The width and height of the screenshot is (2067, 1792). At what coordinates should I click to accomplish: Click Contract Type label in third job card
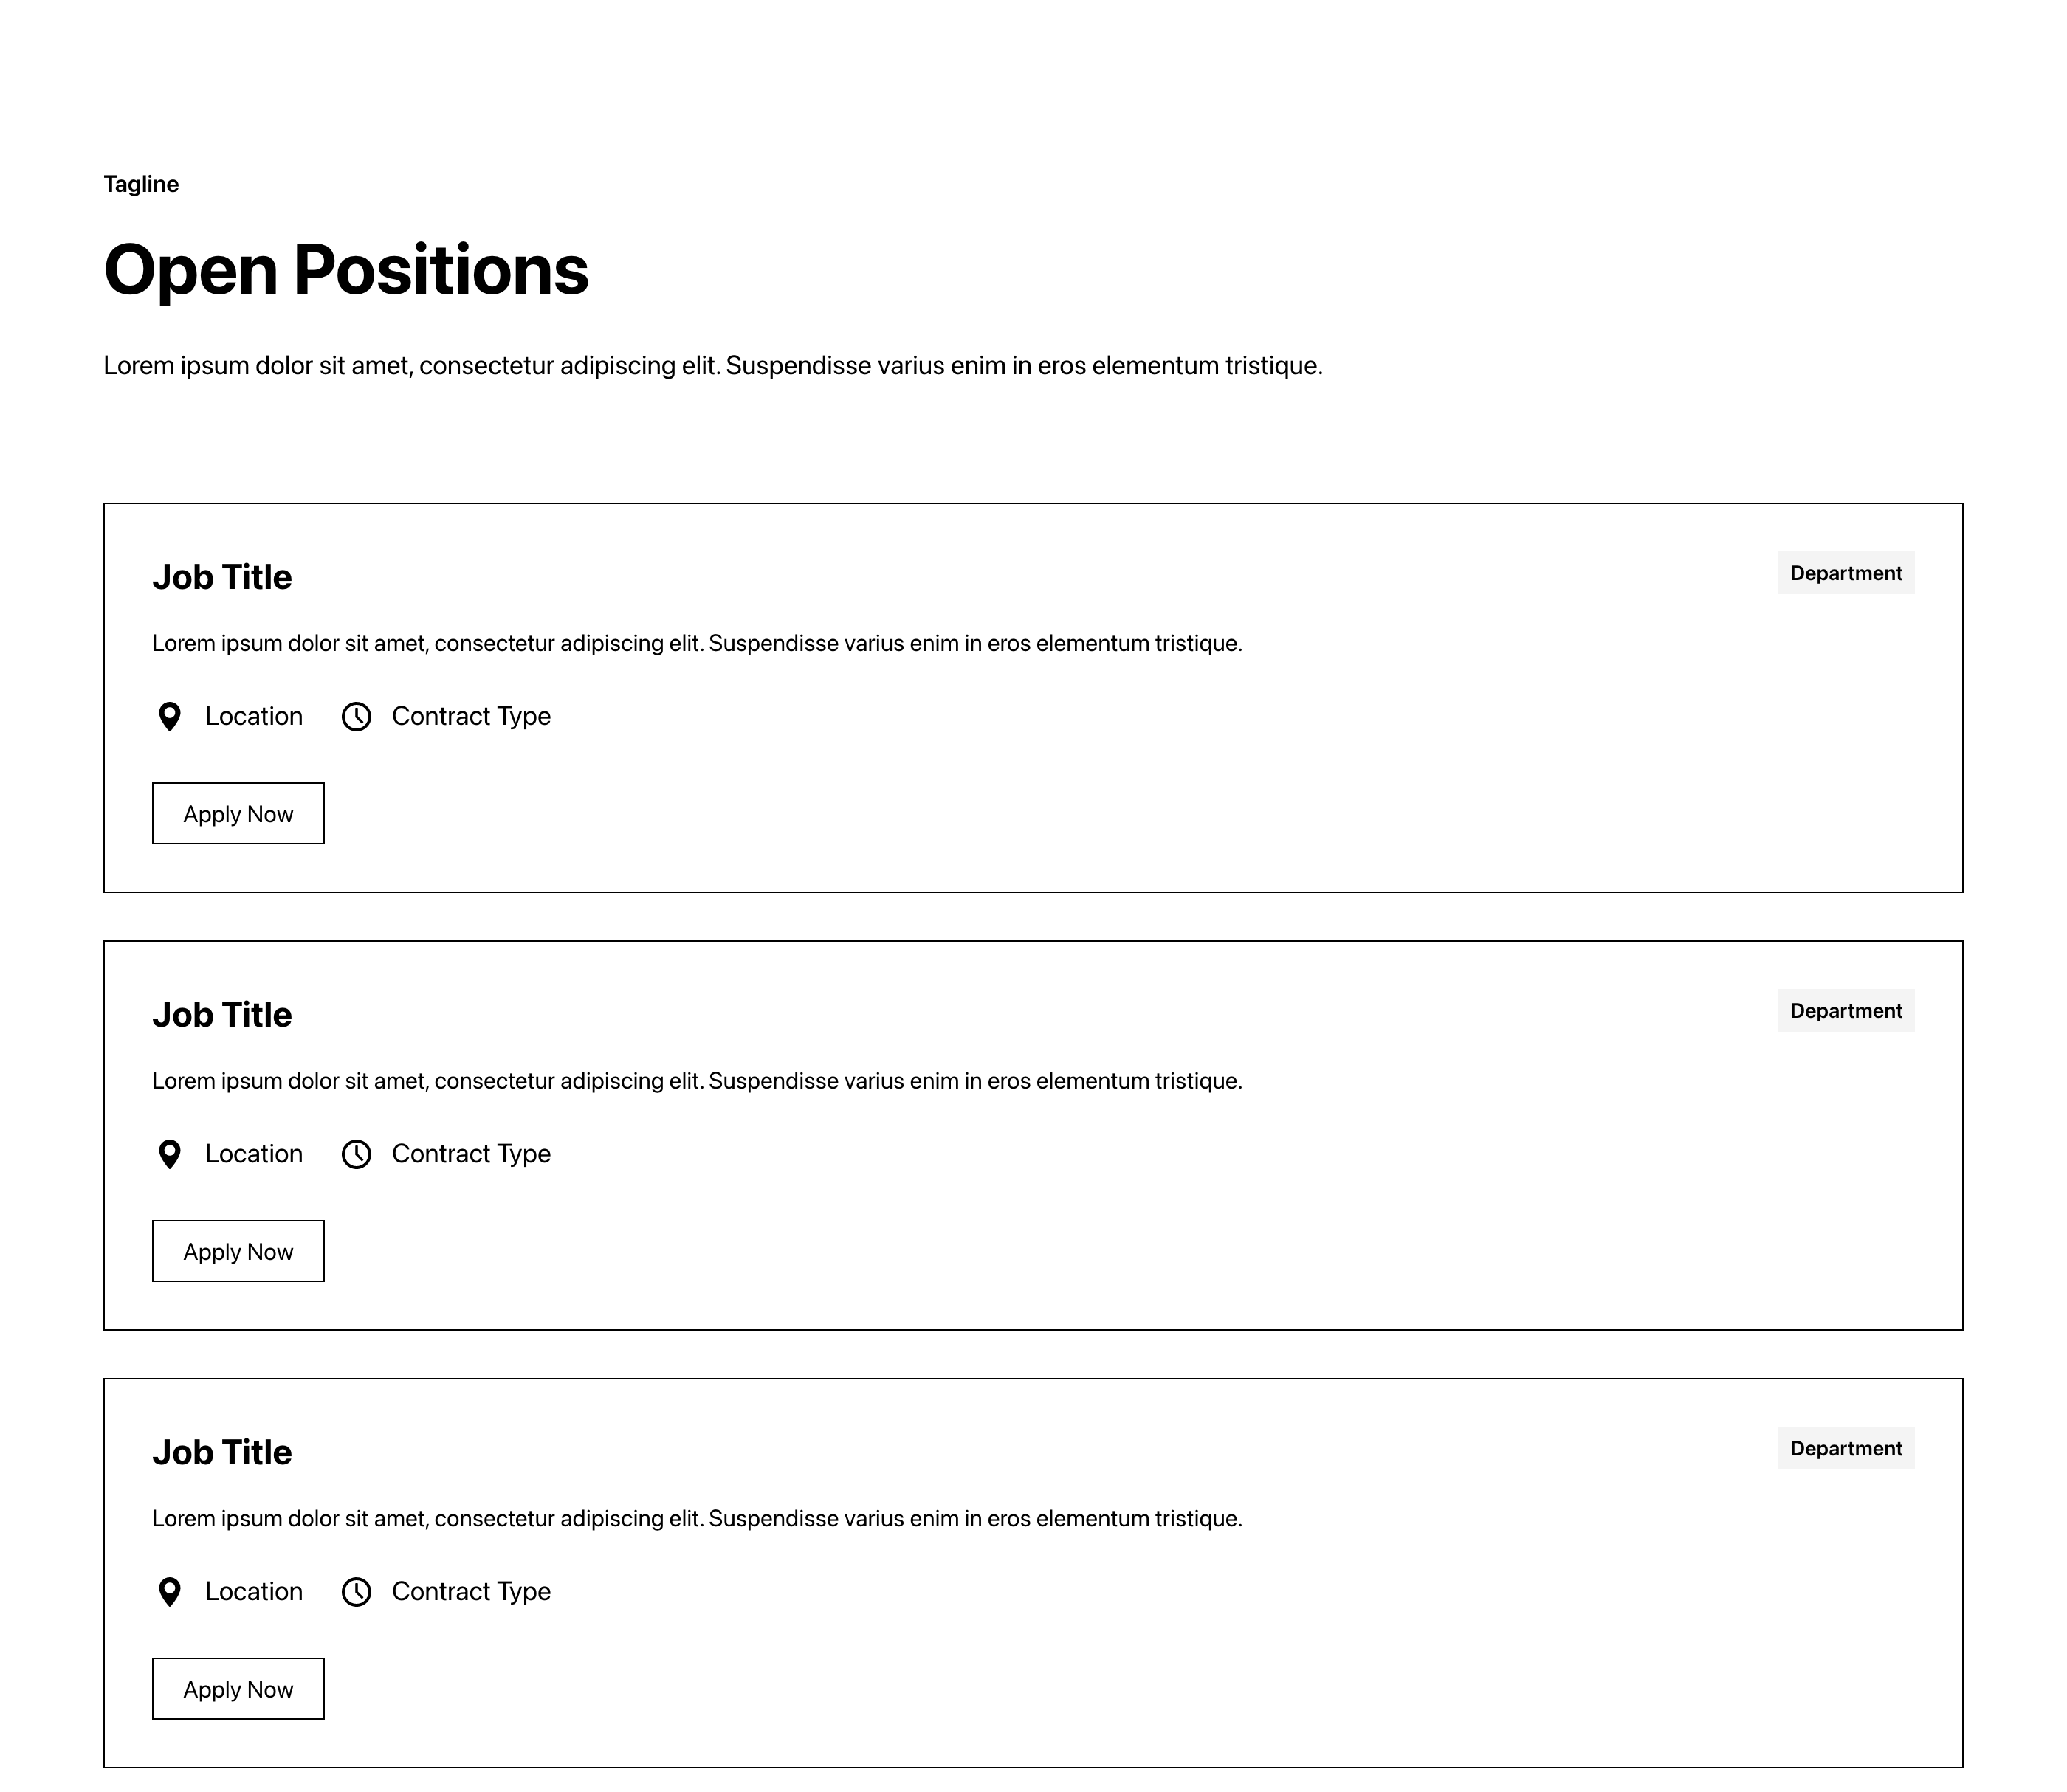(471, 1591)
